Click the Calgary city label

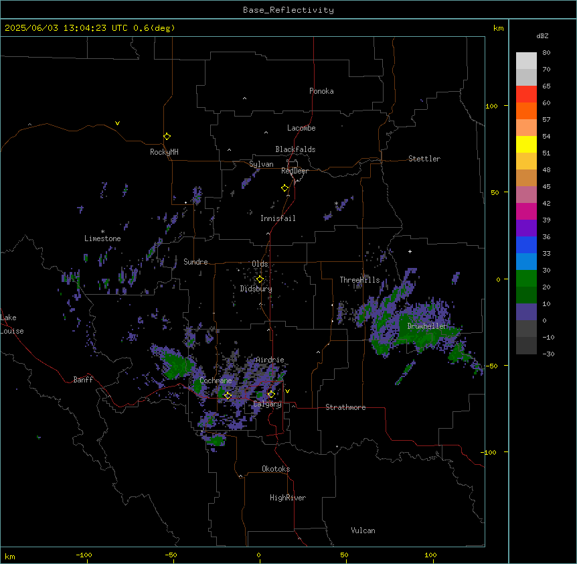coord(267,404)
